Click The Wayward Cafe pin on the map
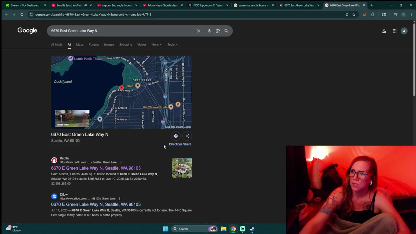This screenshot has width=416, height=234. (171, 107)
